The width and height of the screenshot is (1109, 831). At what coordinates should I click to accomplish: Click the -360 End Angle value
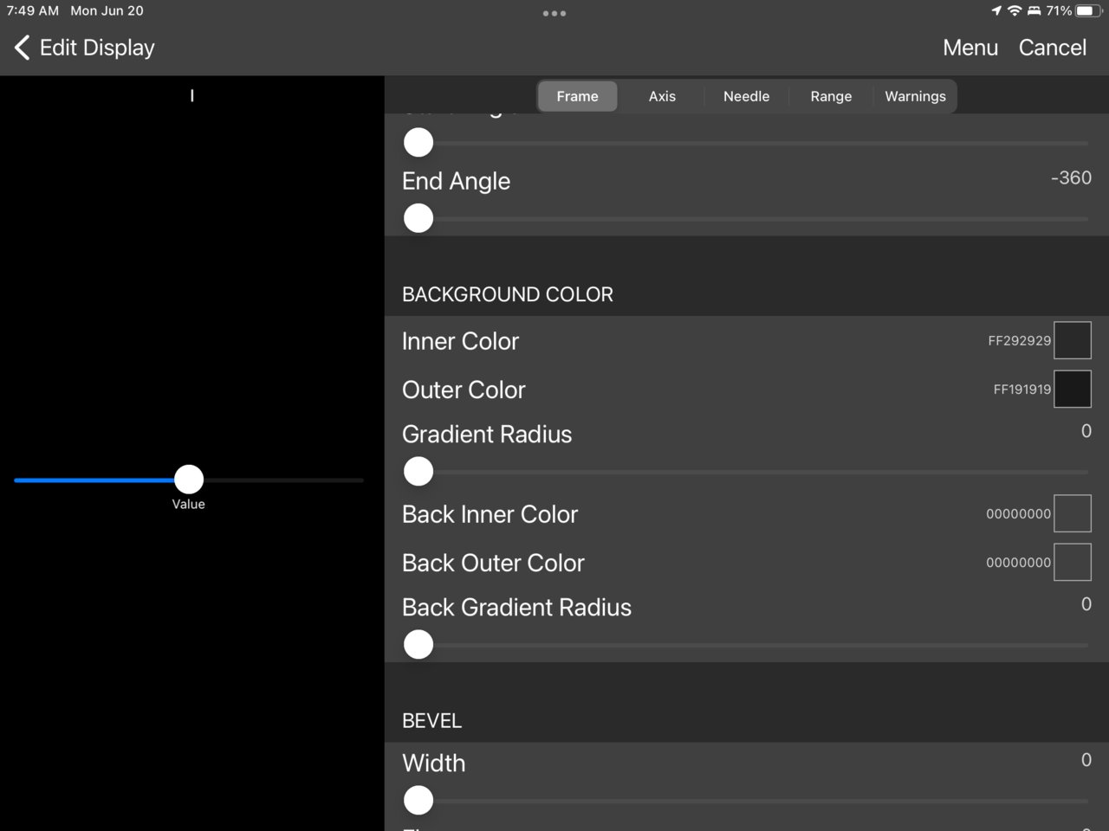[x=1071, y=177]
